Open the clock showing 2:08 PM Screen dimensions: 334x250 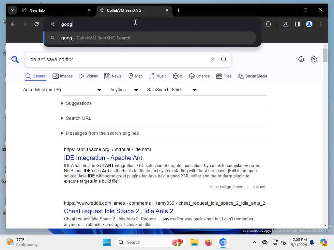(x=299, y=242)
